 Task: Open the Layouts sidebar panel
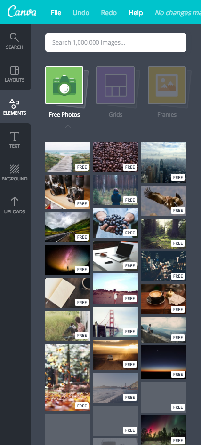click(15, 74)
